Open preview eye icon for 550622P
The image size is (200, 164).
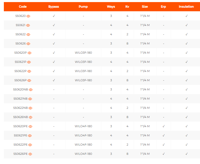29,71
